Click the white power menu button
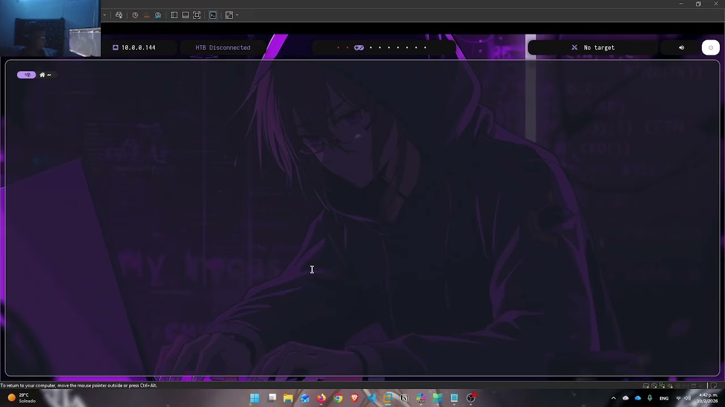Screen dimensions: 725x407 coord(711,47)
